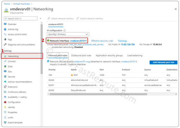Click the Properties bars icon
Viewport: 180px width, 128px height.
click(x=5, y=112)
